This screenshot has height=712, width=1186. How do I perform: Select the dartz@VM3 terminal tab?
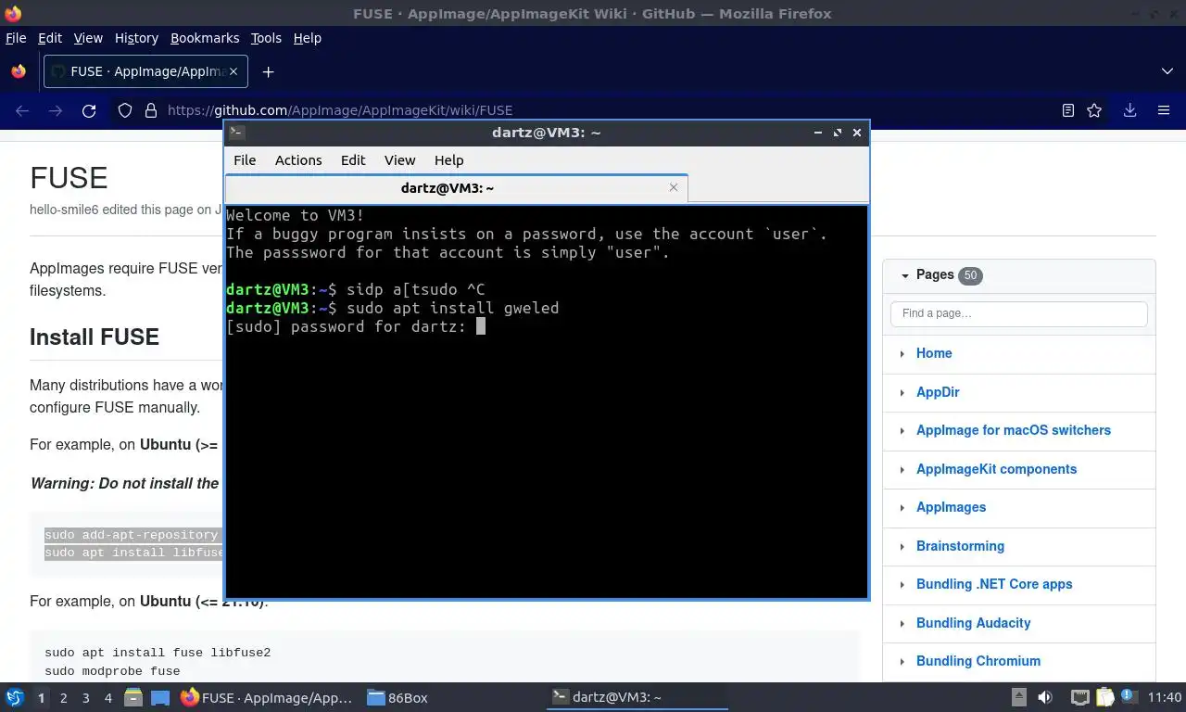[x=457, y=187]
